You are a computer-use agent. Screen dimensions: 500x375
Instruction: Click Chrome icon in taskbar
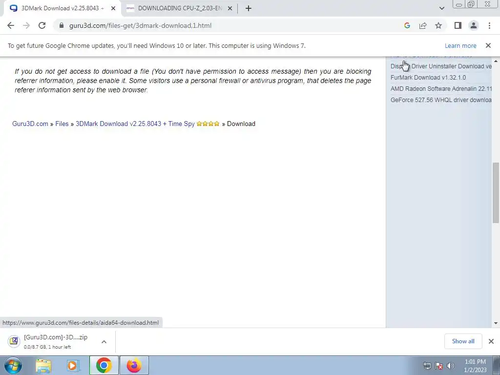click(x=104, y=365)
